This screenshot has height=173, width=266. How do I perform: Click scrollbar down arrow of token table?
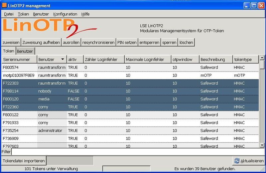pyautogui.click(x=262, y=145)
